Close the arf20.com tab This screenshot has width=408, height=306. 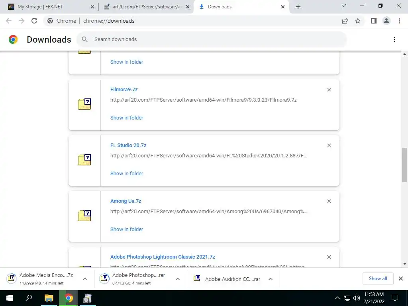click(188, 7)
